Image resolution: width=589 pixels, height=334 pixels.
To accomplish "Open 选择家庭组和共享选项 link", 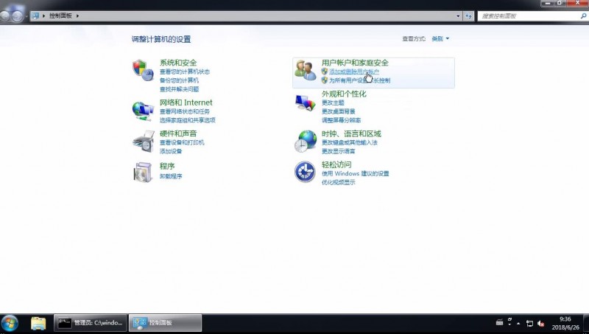I will pos(188,120).
